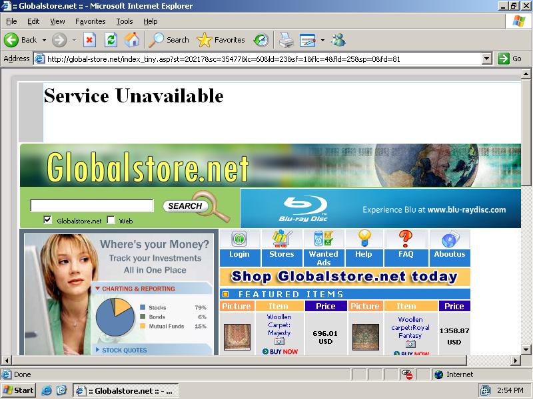The height and width of the screenshot is (399, 533).
Task: Click the Stores navigation label
Action: pyautogui.click(x=282, y=254)
